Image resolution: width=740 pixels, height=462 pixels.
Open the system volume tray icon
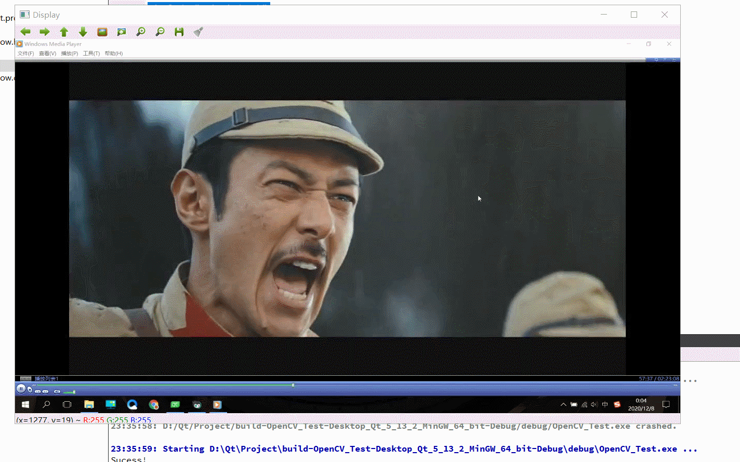click(594, 404)
